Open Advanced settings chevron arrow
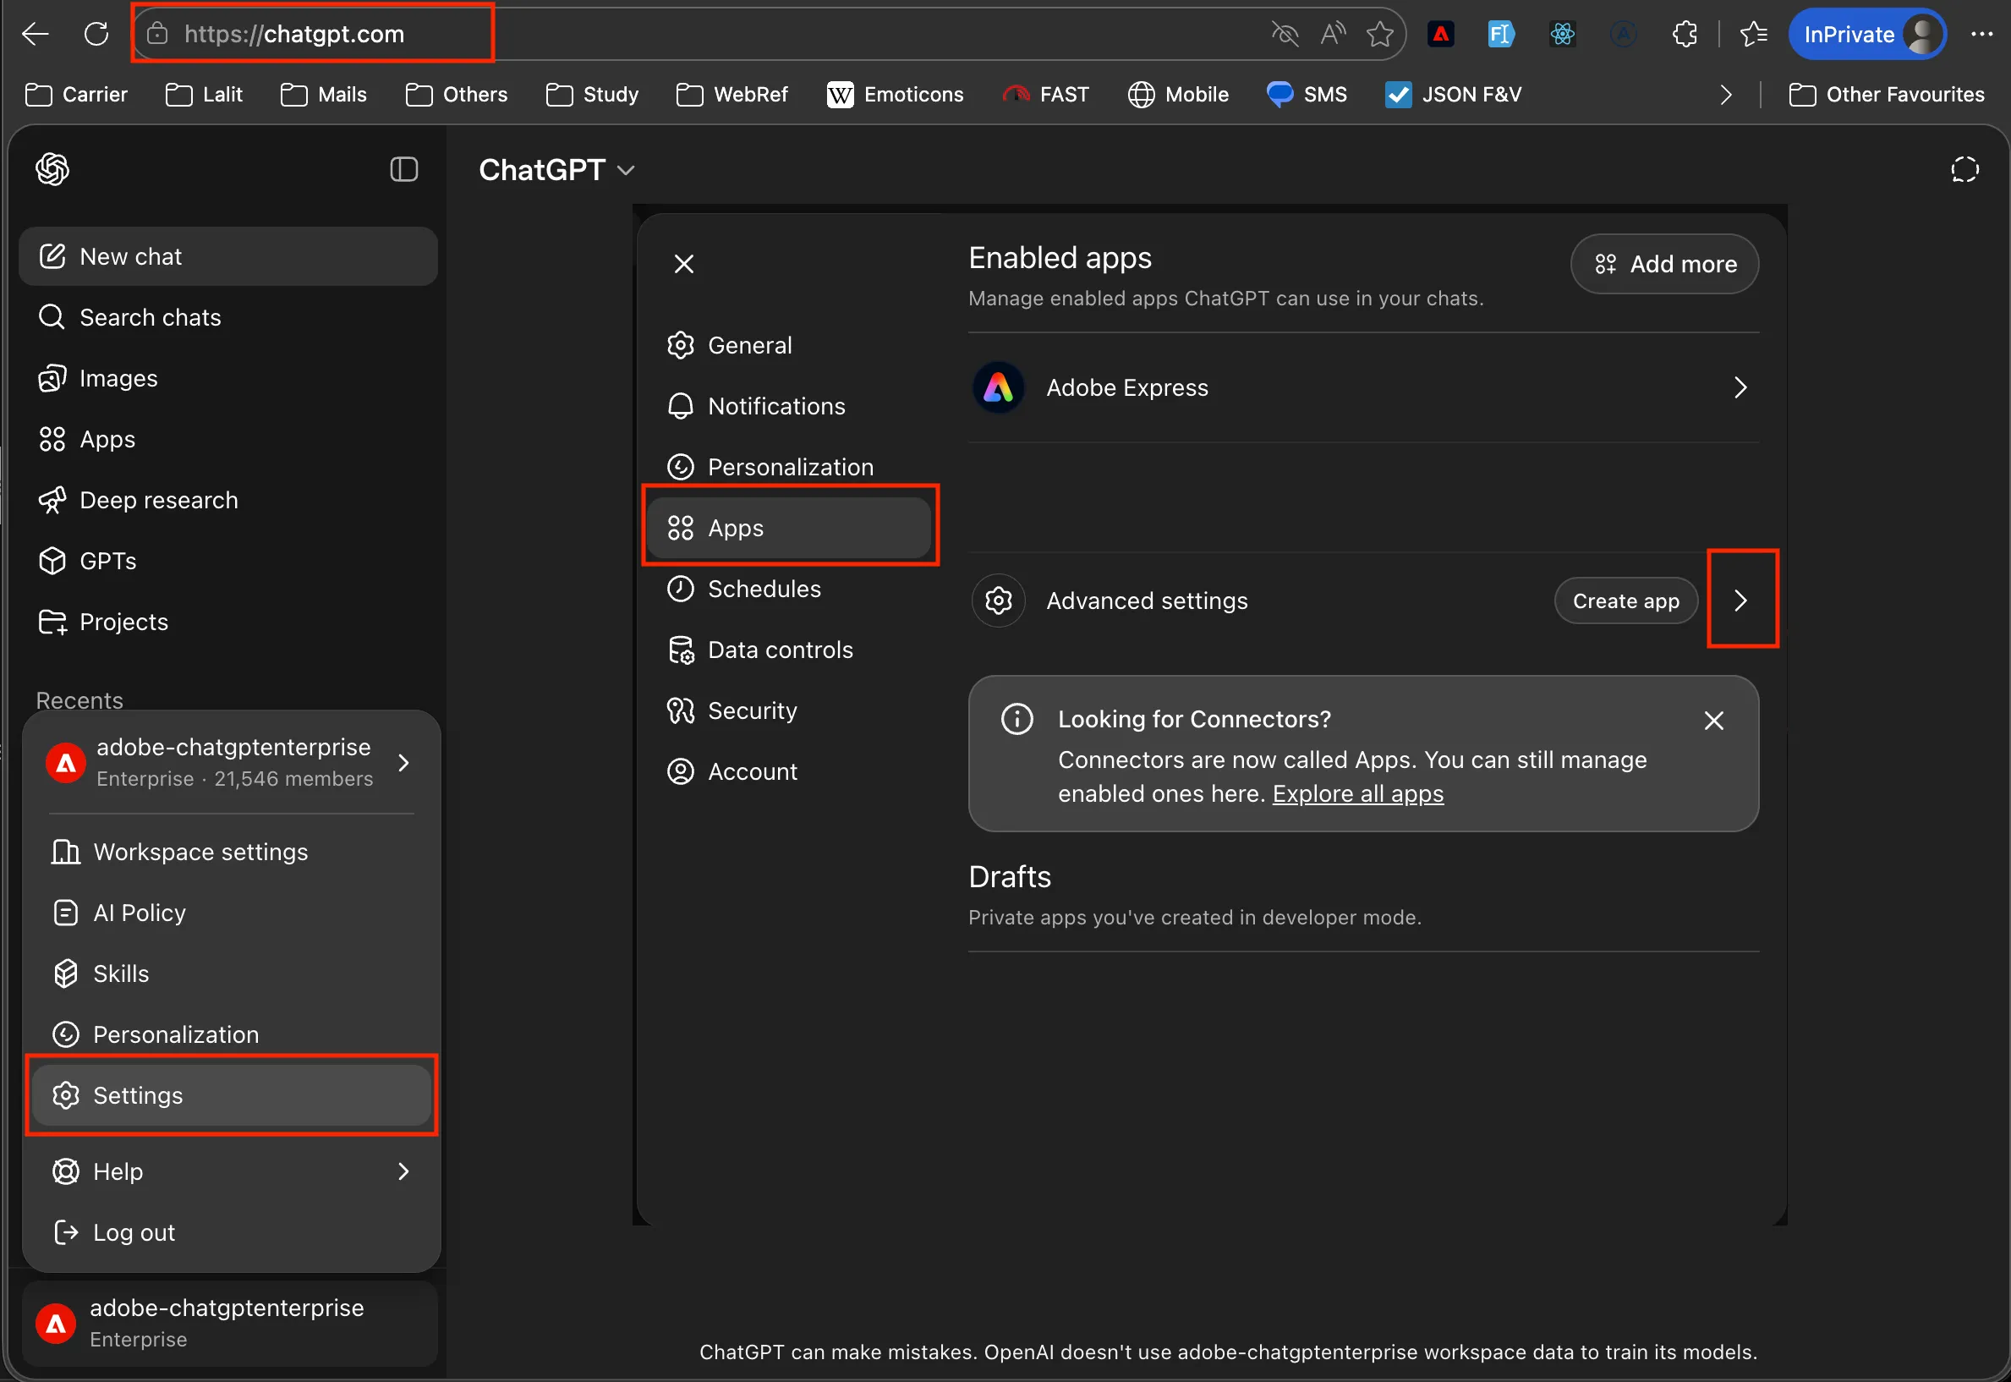The width and height of the screenshot is (2011, 1382). pyautogui.click(x=1741, y=601)
